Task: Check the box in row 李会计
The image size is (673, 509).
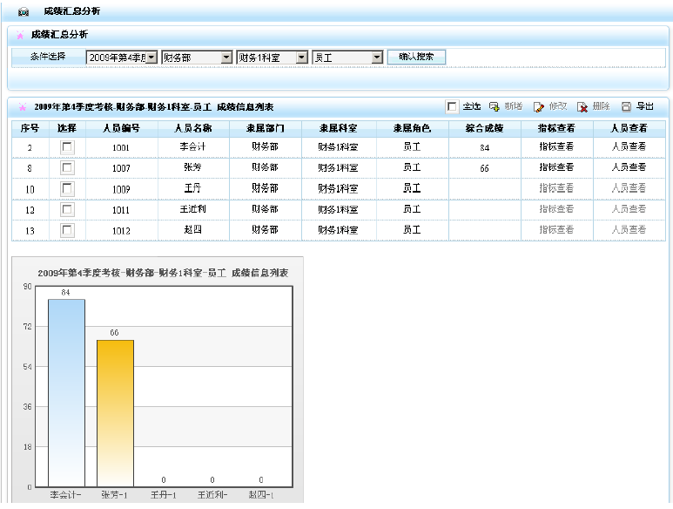Action: [67, 147]
